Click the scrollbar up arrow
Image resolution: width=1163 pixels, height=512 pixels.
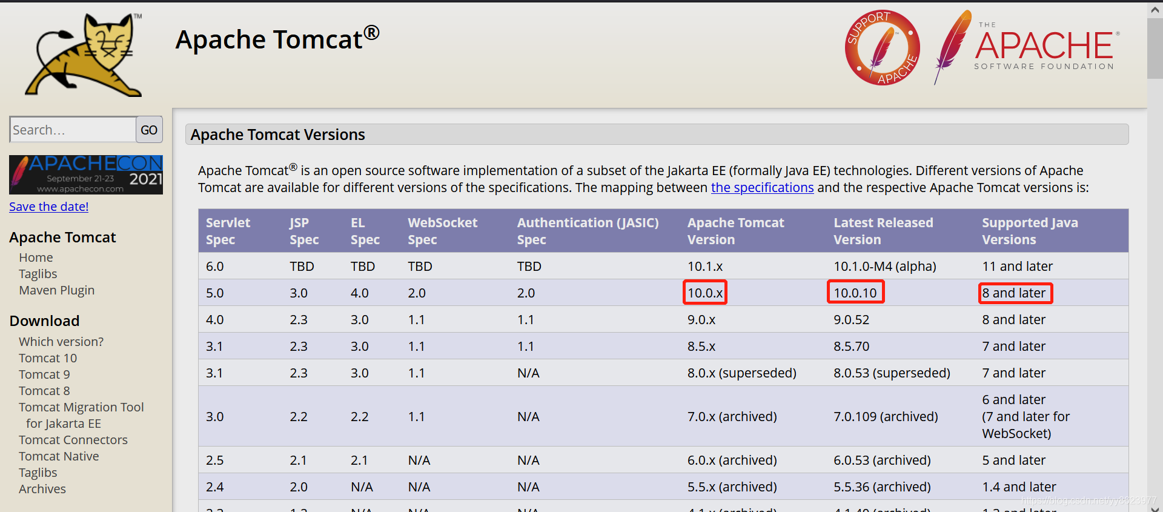pos(1155,10)
